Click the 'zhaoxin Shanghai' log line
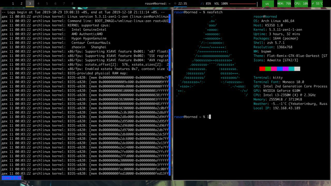 [x=54, y=47]
